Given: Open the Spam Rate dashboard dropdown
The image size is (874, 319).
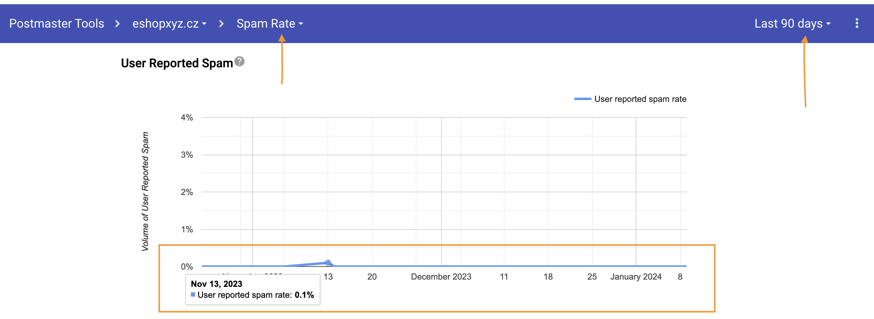Looking at the screenshot, I should 269,24.
